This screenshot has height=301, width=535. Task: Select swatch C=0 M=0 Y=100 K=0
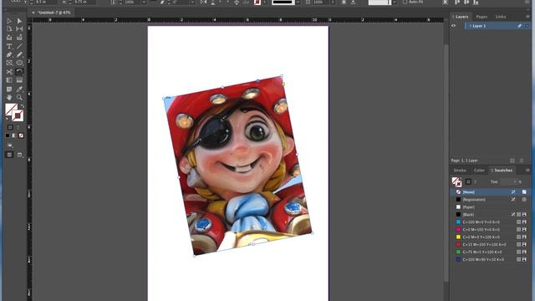click(491, 237)
